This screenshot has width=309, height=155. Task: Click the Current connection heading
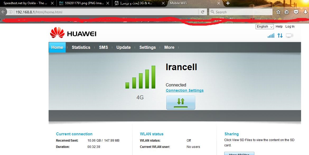(x=74, y=134)
